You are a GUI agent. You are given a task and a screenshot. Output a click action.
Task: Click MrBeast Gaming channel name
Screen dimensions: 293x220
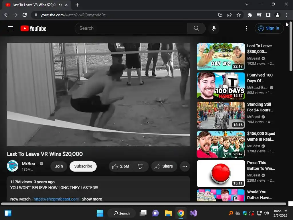coord(257,88)
